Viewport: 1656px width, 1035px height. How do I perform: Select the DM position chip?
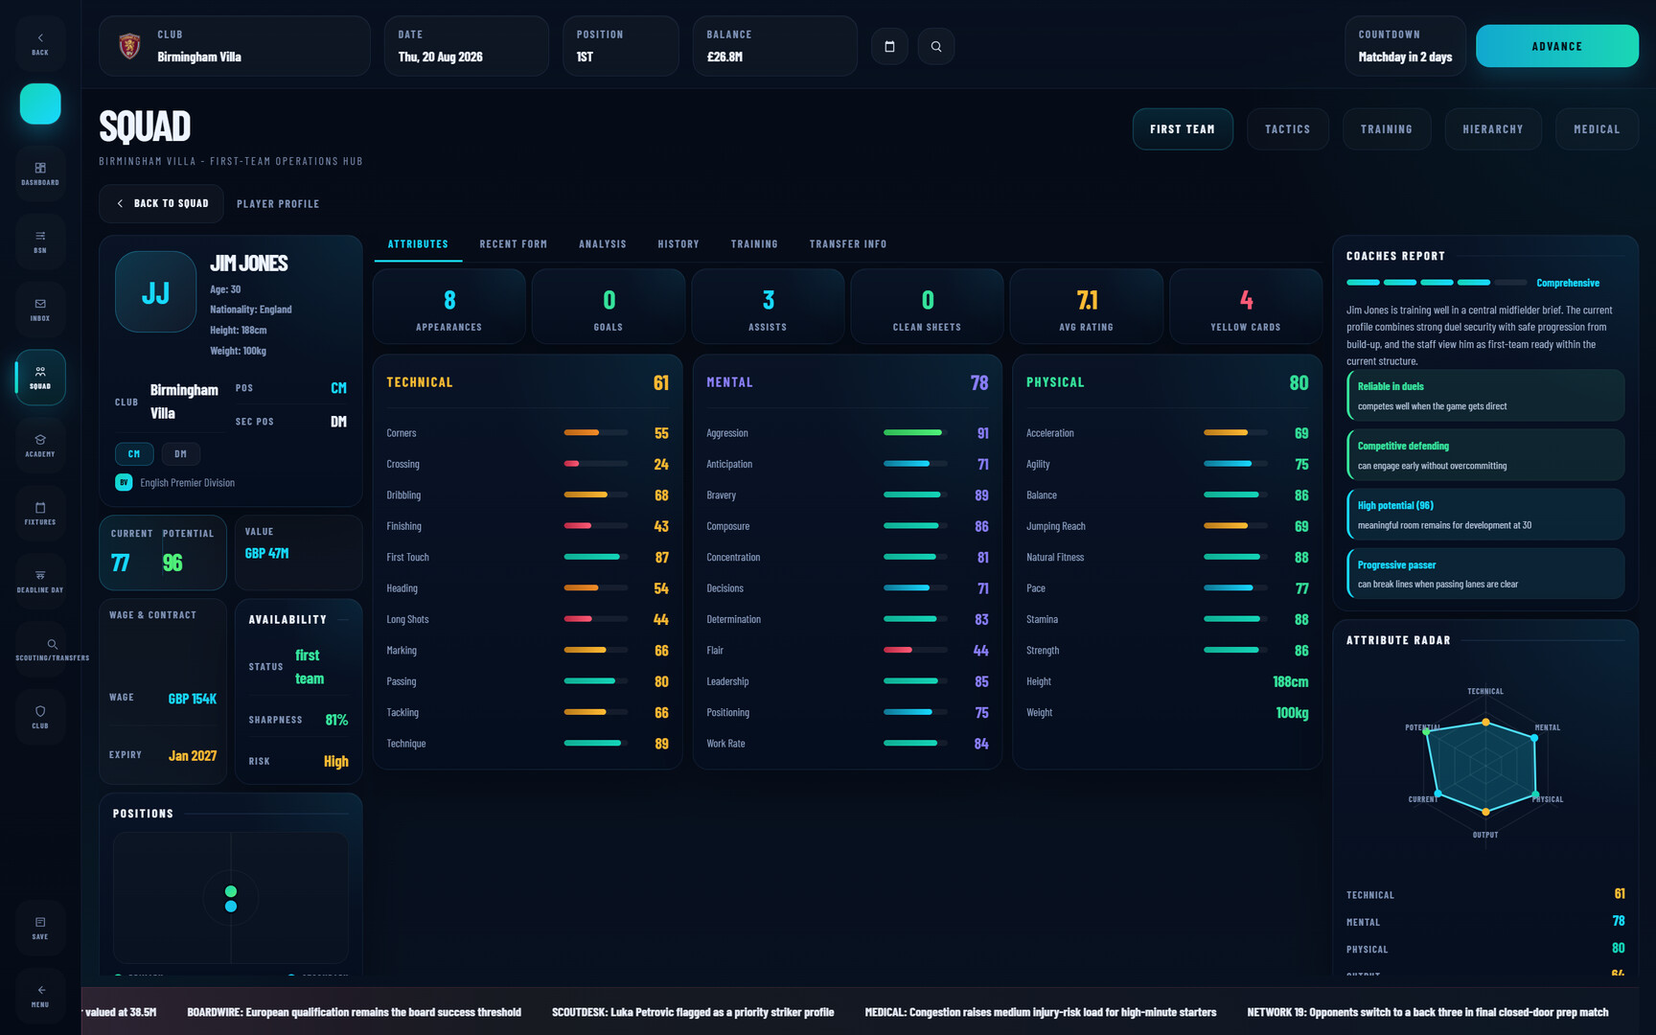coord(180,453)
